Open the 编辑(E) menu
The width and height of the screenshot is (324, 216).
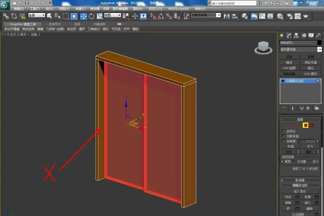18,9
